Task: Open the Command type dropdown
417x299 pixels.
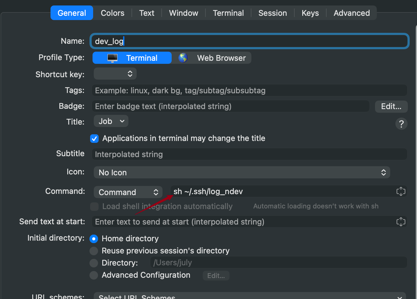Action: tap(128, 192)
